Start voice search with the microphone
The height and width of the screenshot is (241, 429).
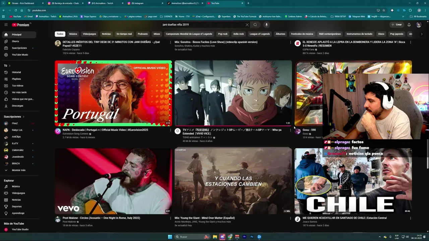266,25
